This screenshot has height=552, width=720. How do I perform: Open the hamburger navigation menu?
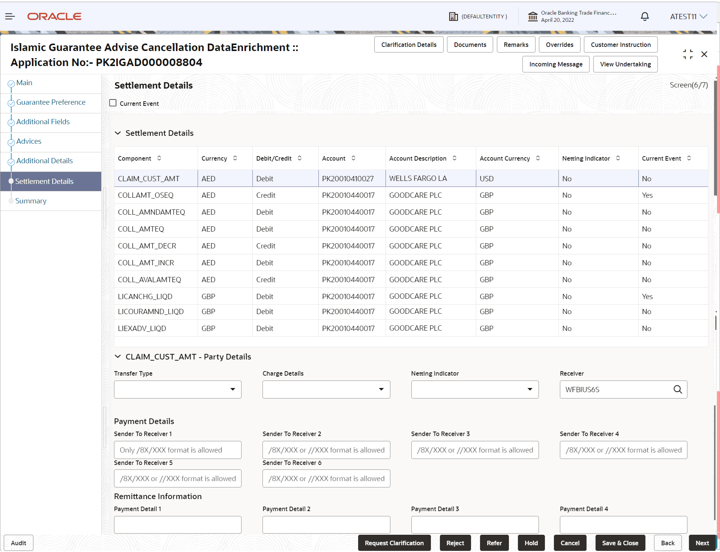click(x=10, y=17)
